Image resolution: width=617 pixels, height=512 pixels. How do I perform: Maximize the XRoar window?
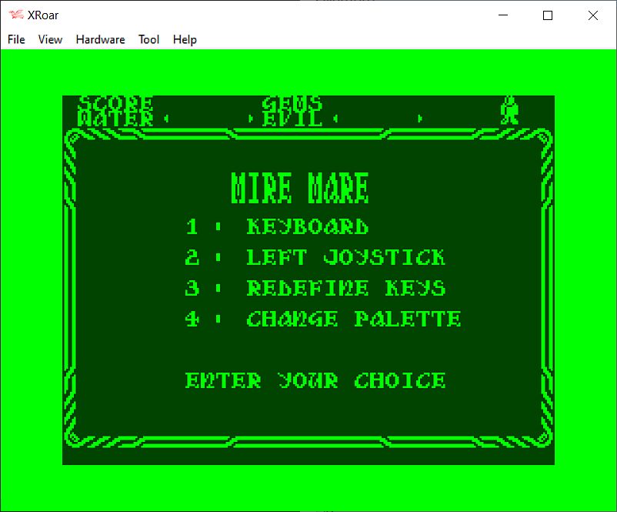pos(548,15)
